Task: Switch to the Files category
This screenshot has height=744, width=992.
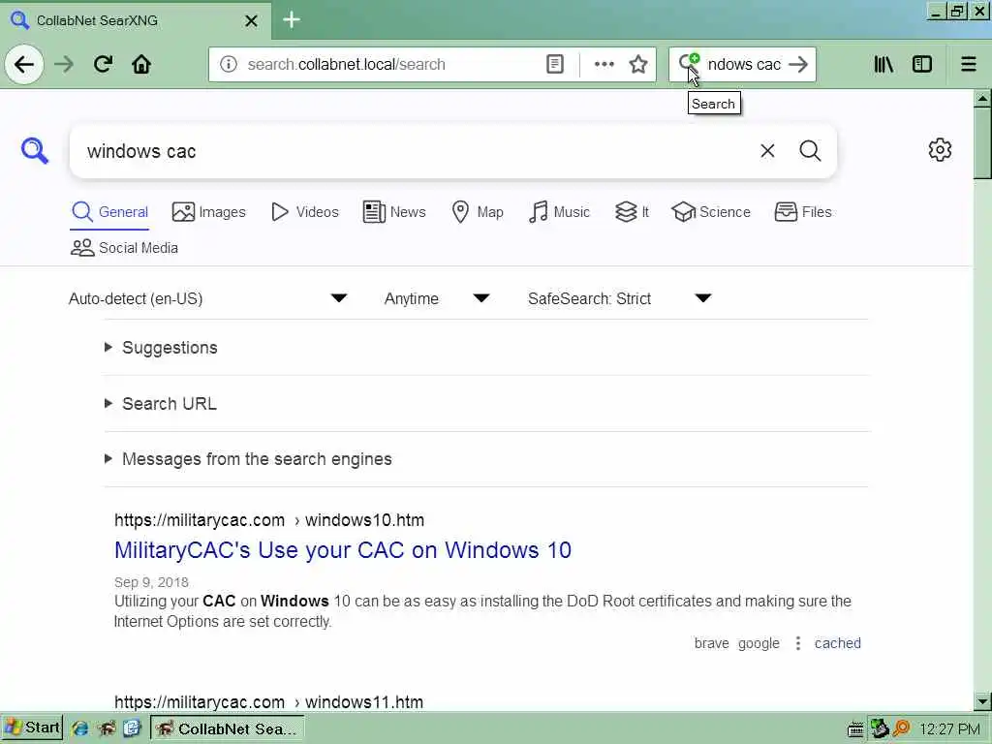Action: click(803, 212)
